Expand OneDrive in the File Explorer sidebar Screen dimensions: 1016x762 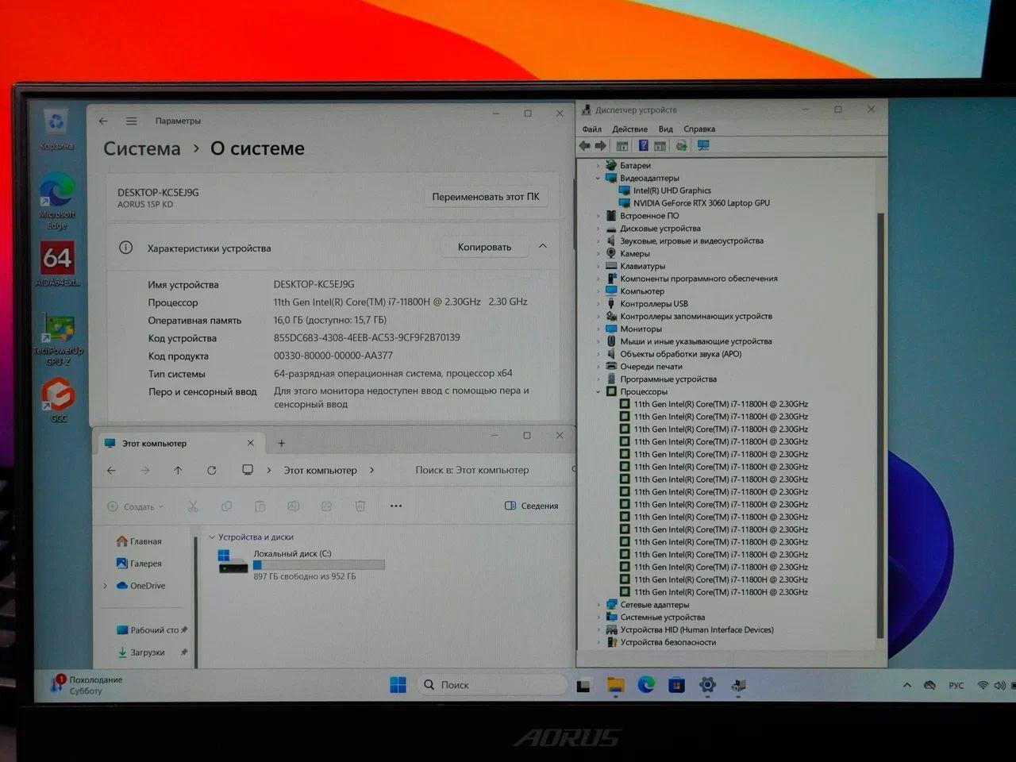tap(106, 586)
